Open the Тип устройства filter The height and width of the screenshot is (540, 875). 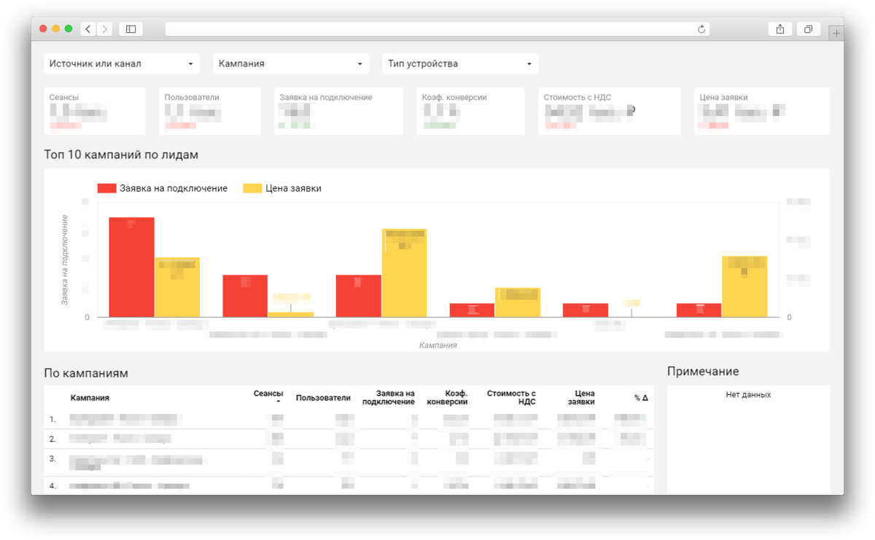tap(459, 63)
